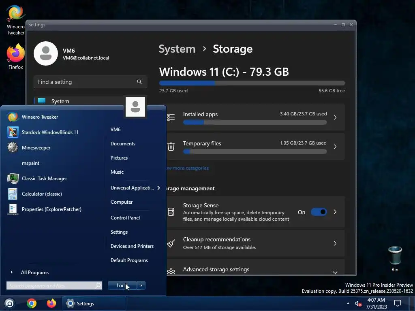Click the muted volume tray icon
The width and height of the screenshot is (415, 311).
click(x=358, y=304)
